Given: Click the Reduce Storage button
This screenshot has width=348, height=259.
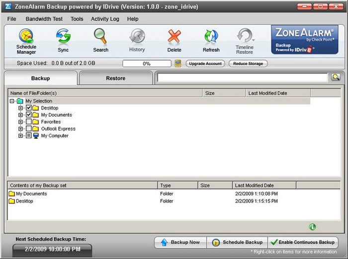Looking at the screenshot, I should (x=248, y=64).
